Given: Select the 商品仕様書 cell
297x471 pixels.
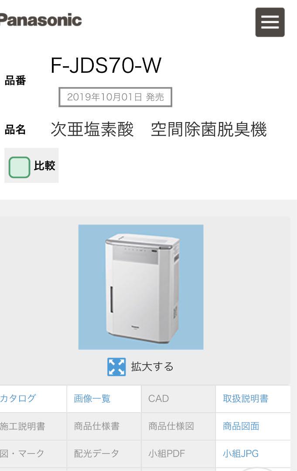Looking at the screenshot, I should pyautogui.click(x=97, y=426).
